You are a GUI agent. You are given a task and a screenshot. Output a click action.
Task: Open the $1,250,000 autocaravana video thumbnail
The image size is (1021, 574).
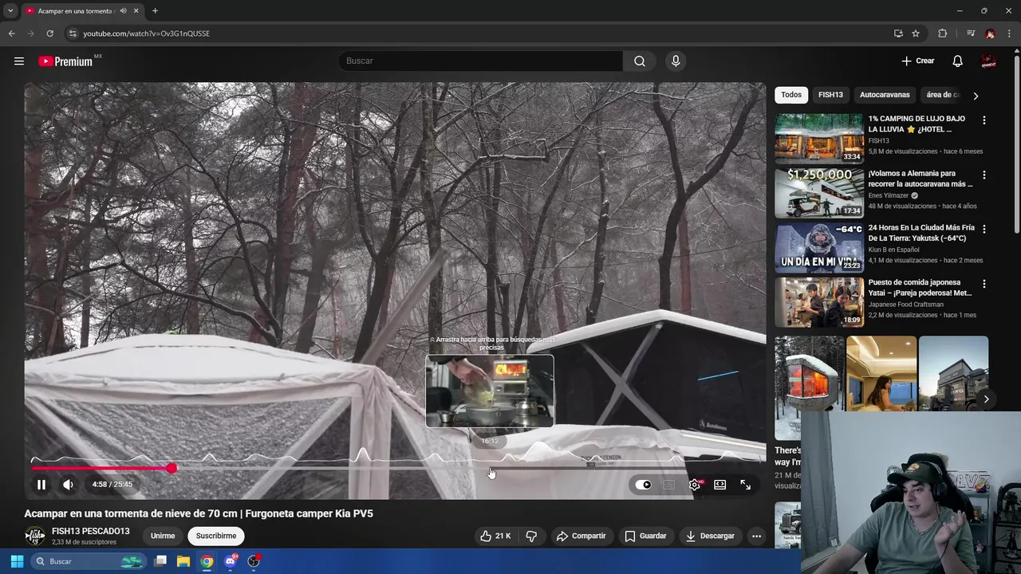click(x=819, y=192)
